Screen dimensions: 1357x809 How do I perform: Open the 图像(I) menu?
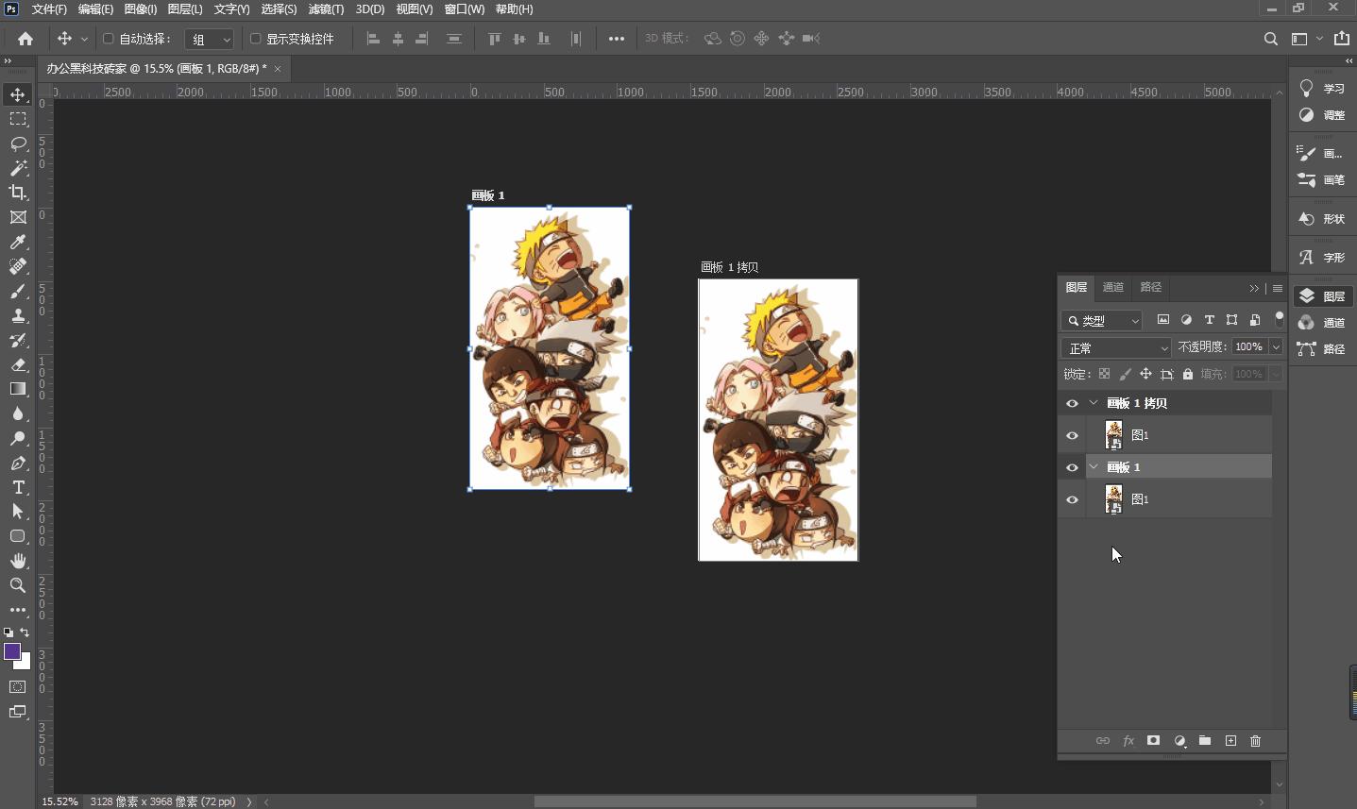tap(141, 8)
